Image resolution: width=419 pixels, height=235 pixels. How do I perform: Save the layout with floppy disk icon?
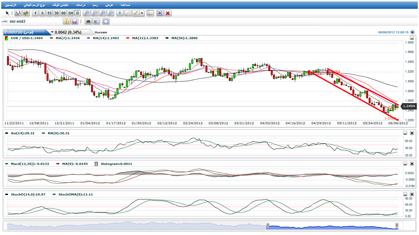point(74,21)
